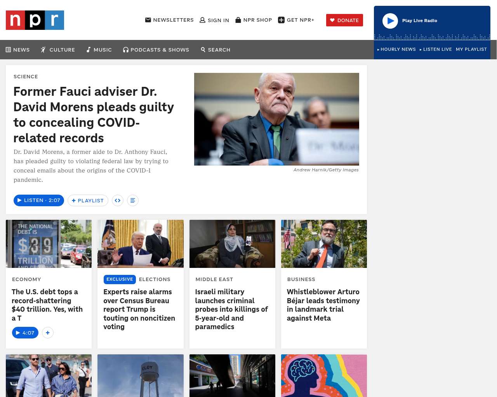Open the Search option in navigation

click(215, 50)
